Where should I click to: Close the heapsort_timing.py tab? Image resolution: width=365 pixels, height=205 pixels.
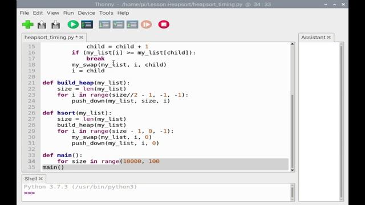click(x=81, y=37)
